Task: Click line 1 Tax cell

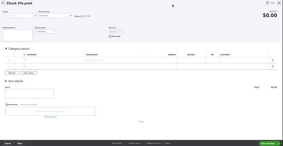Action: click(x=212, y=60)
